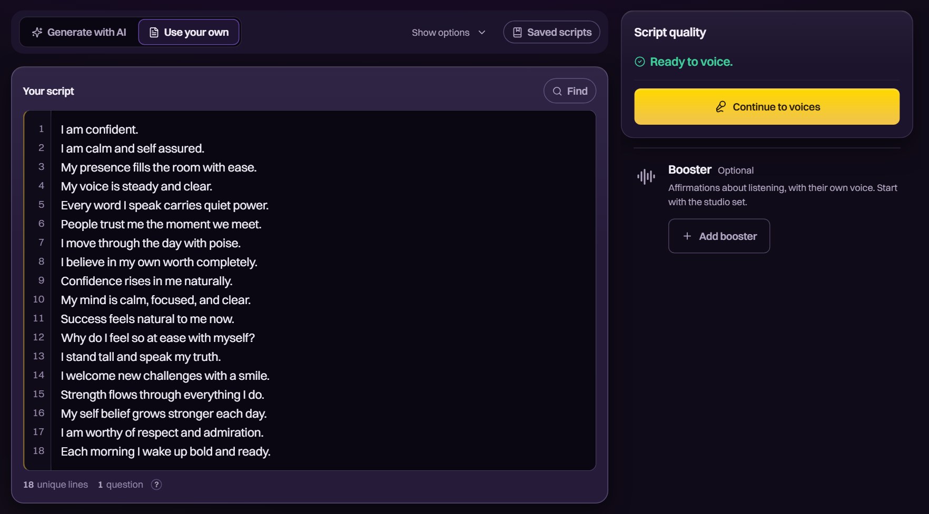The width and height of the screenshot is (929, 514).
Task: Click line "I am calm and self assured."
Action: pyautogui.click(x=133, y=148)
